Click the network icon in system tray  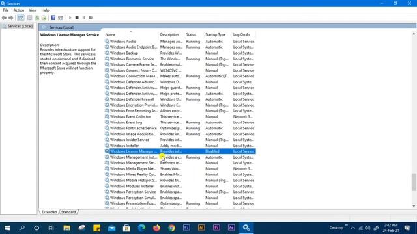360,228
